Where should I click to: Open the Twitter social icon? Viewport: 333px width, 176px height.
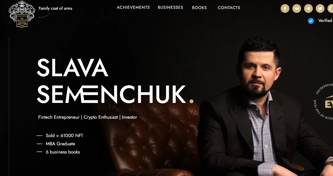[320, 8]
